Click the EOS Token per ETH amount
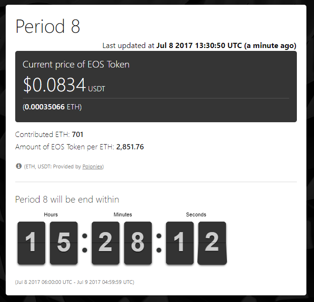The width and height of the screenshot is (314, 302). coord(130,147)
